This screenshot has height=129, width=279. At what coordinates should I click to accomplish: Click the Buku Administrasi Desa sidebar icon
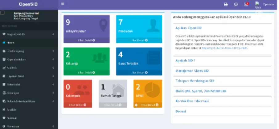pos(4,101)
